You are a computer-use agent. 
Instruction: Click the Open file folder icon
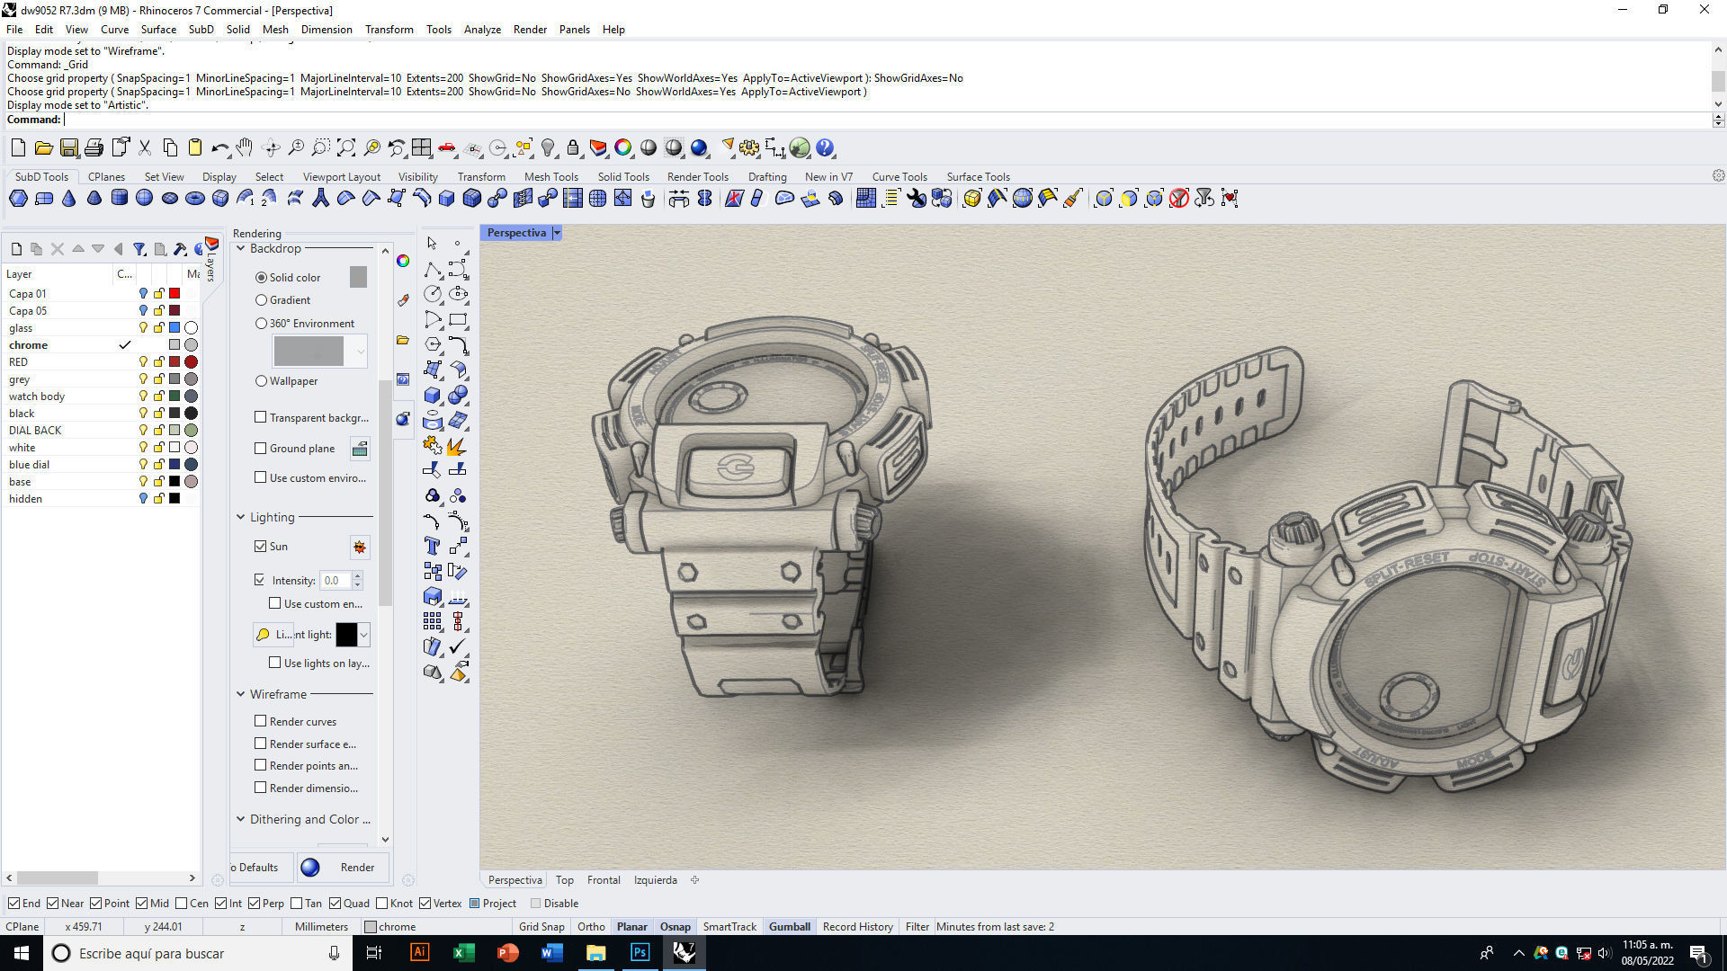click(x=43, y=148)
